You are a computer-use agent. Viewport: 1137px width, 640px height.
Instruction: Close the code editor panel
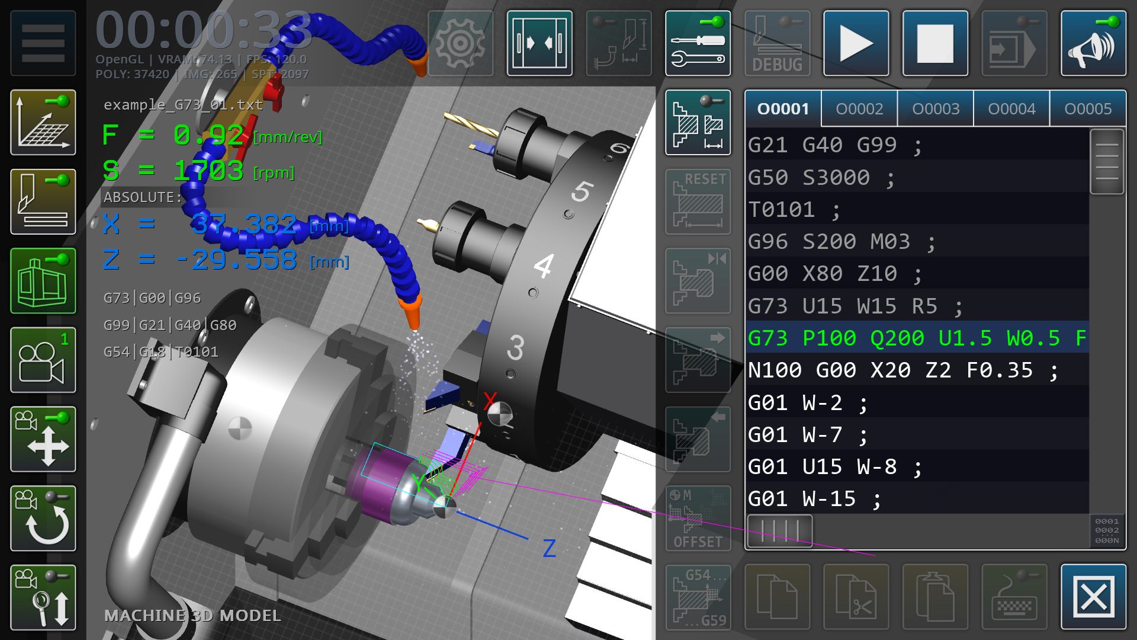1093,597
